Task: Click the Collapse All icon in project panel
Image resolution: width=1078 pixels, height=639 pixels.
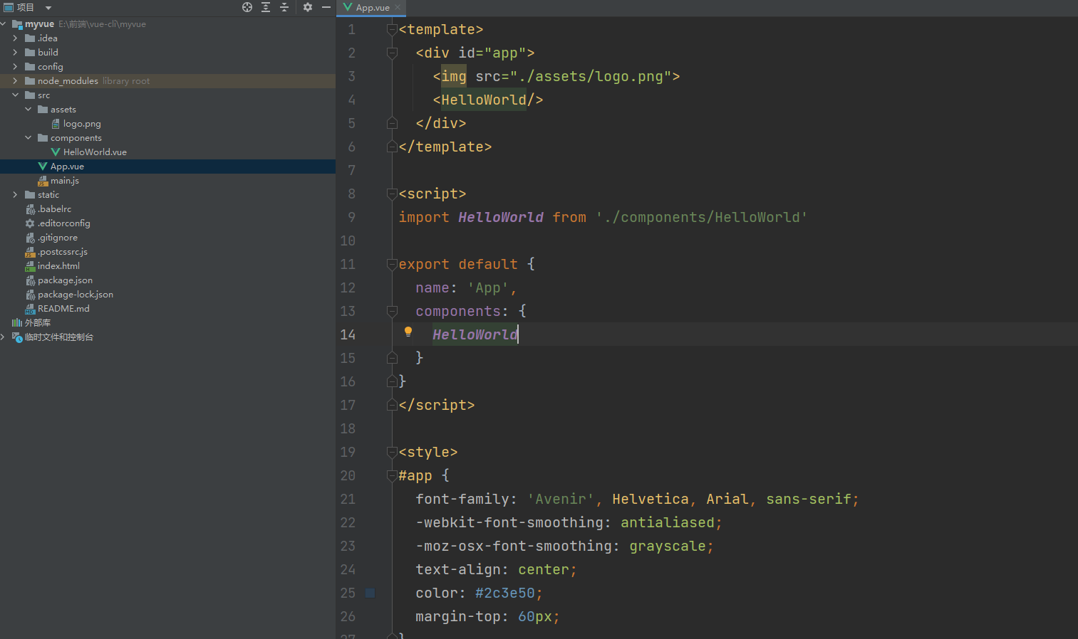Action: point(284,7)
